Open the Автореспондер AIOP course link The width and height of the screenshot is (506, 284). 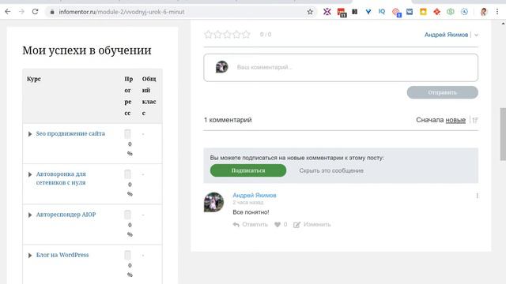click(66, 215)
